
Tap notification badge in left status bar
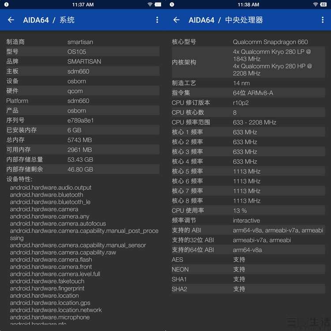coord(6,4)
